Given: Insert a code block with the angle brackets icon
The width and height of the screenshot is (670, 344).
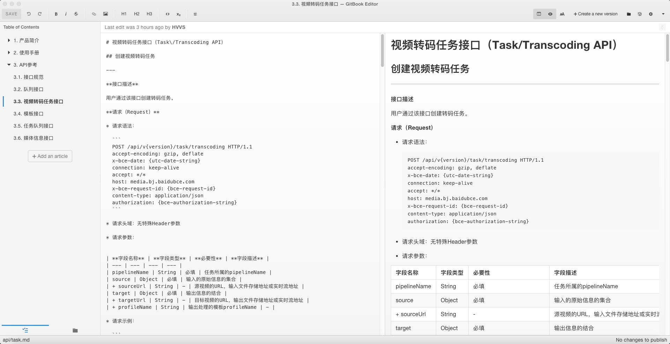Looking at the screenshot, I should click(167, 14).
